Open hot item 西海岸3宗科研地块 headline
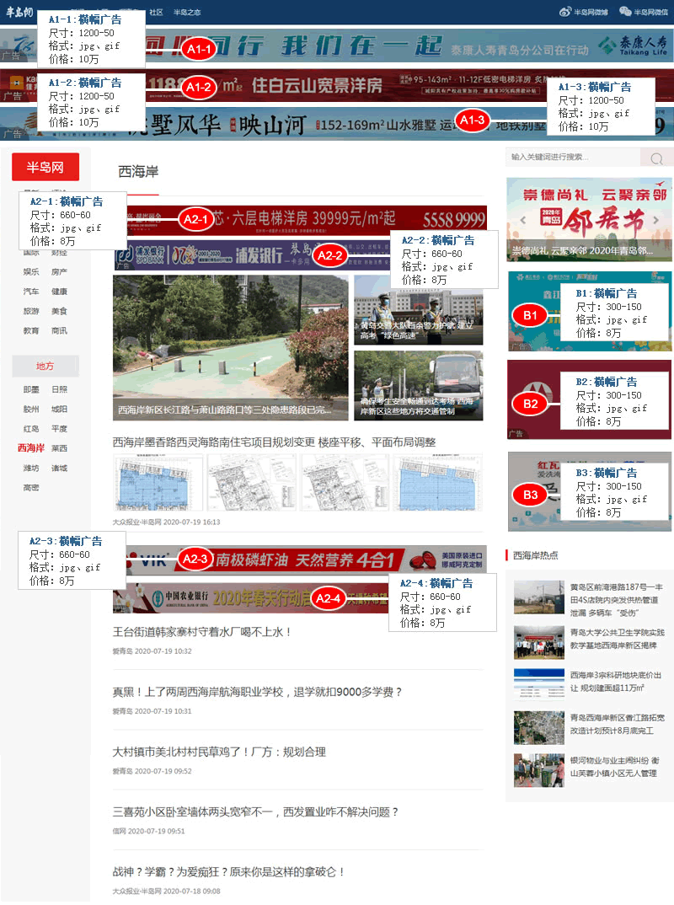The width and height of the screenshot is (674, 905). pos(614,682)
